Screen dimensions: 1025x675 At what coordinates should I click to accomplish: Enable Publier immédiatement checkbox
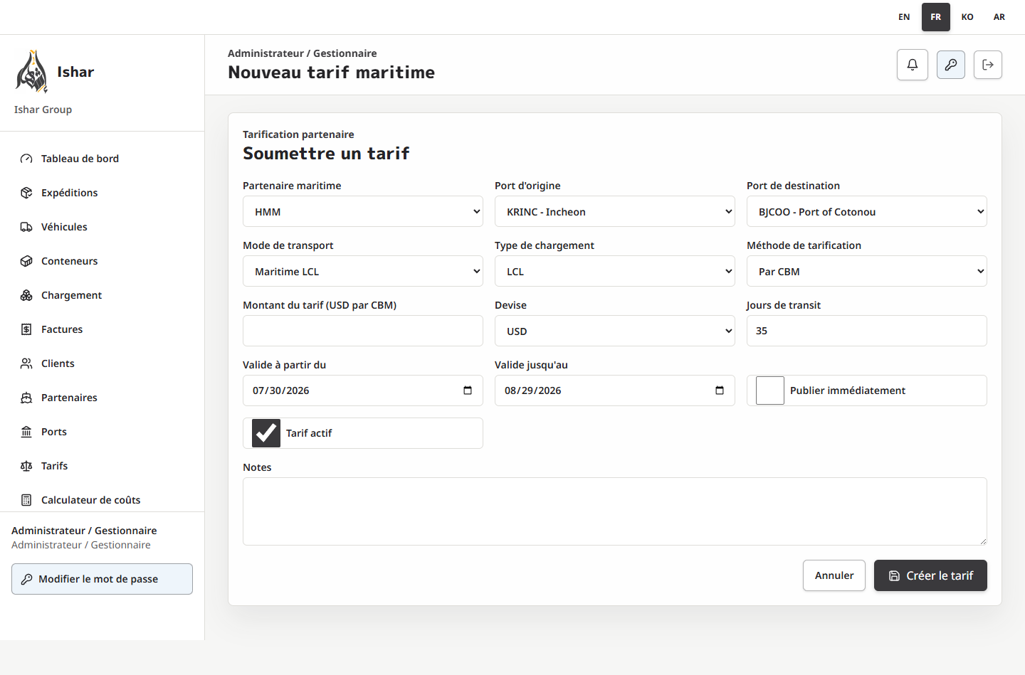tap(770, 390)
